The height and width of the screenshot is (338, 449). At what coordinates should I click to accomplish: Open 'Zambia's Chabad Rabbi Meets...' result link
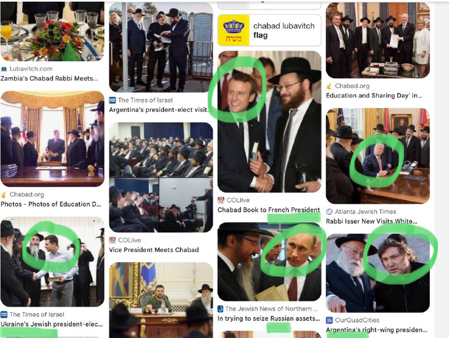[49, 78]
